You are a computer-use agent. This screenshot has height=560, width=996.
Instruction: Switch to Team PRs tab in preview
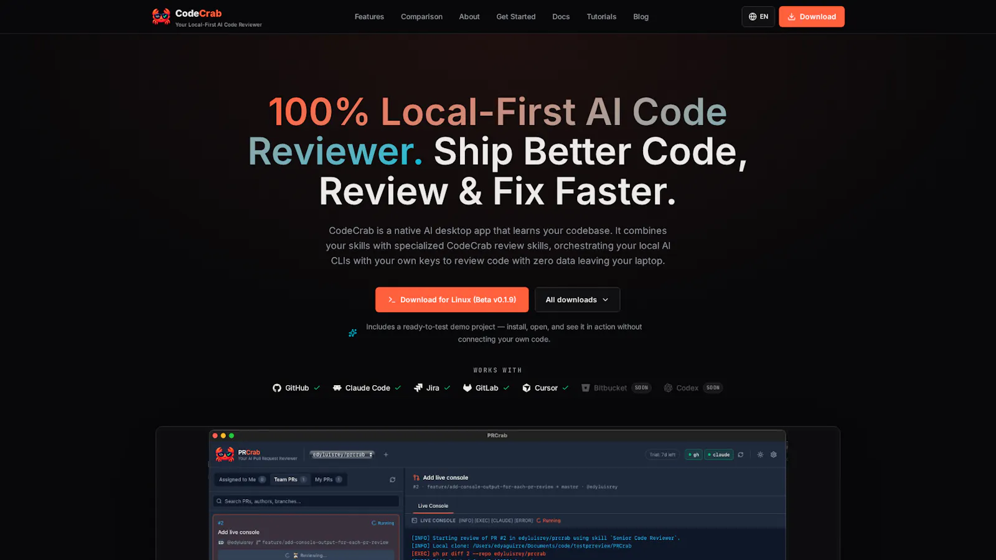point(290,480)
